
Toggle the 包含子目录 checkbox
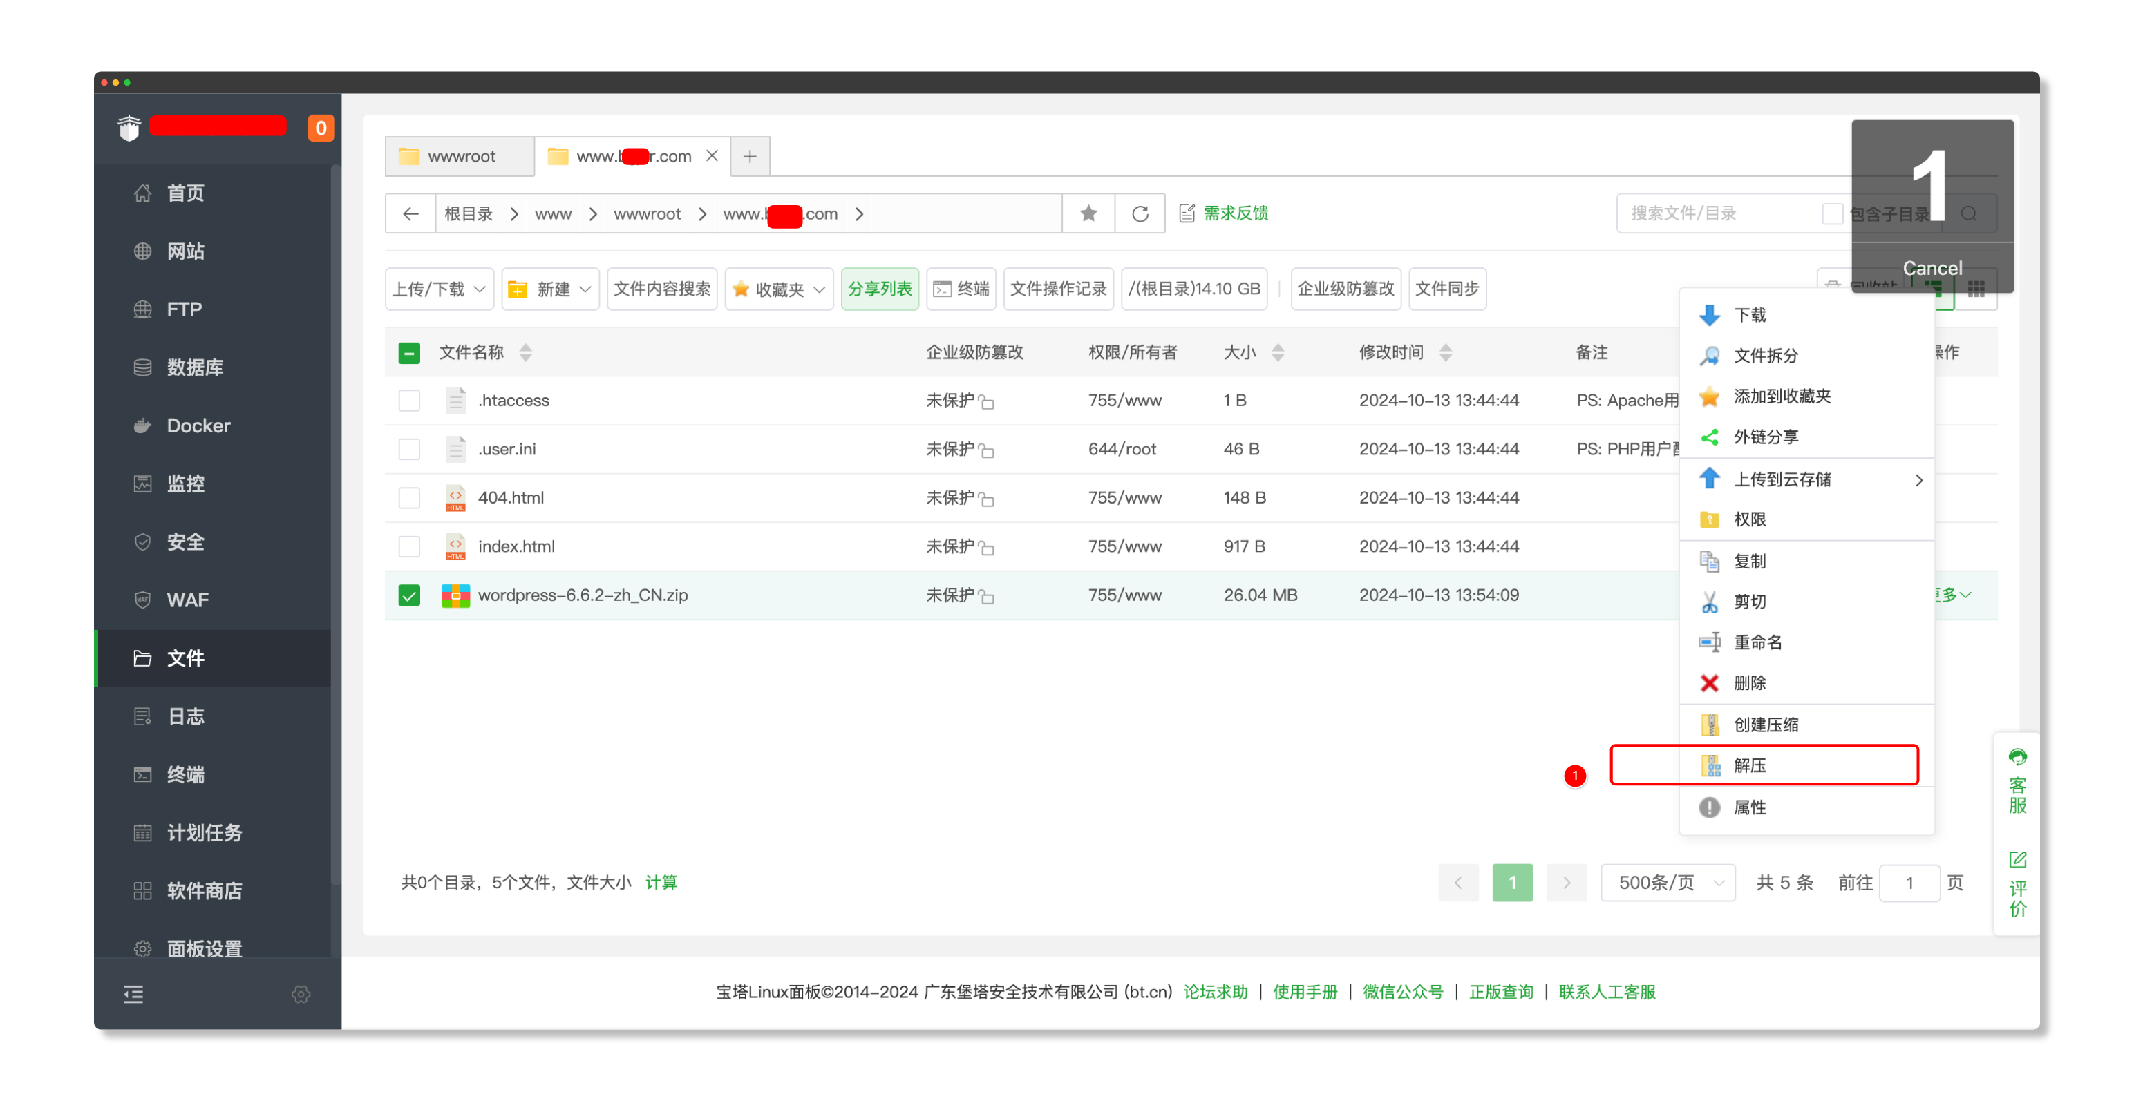(x=1831, y=213)
